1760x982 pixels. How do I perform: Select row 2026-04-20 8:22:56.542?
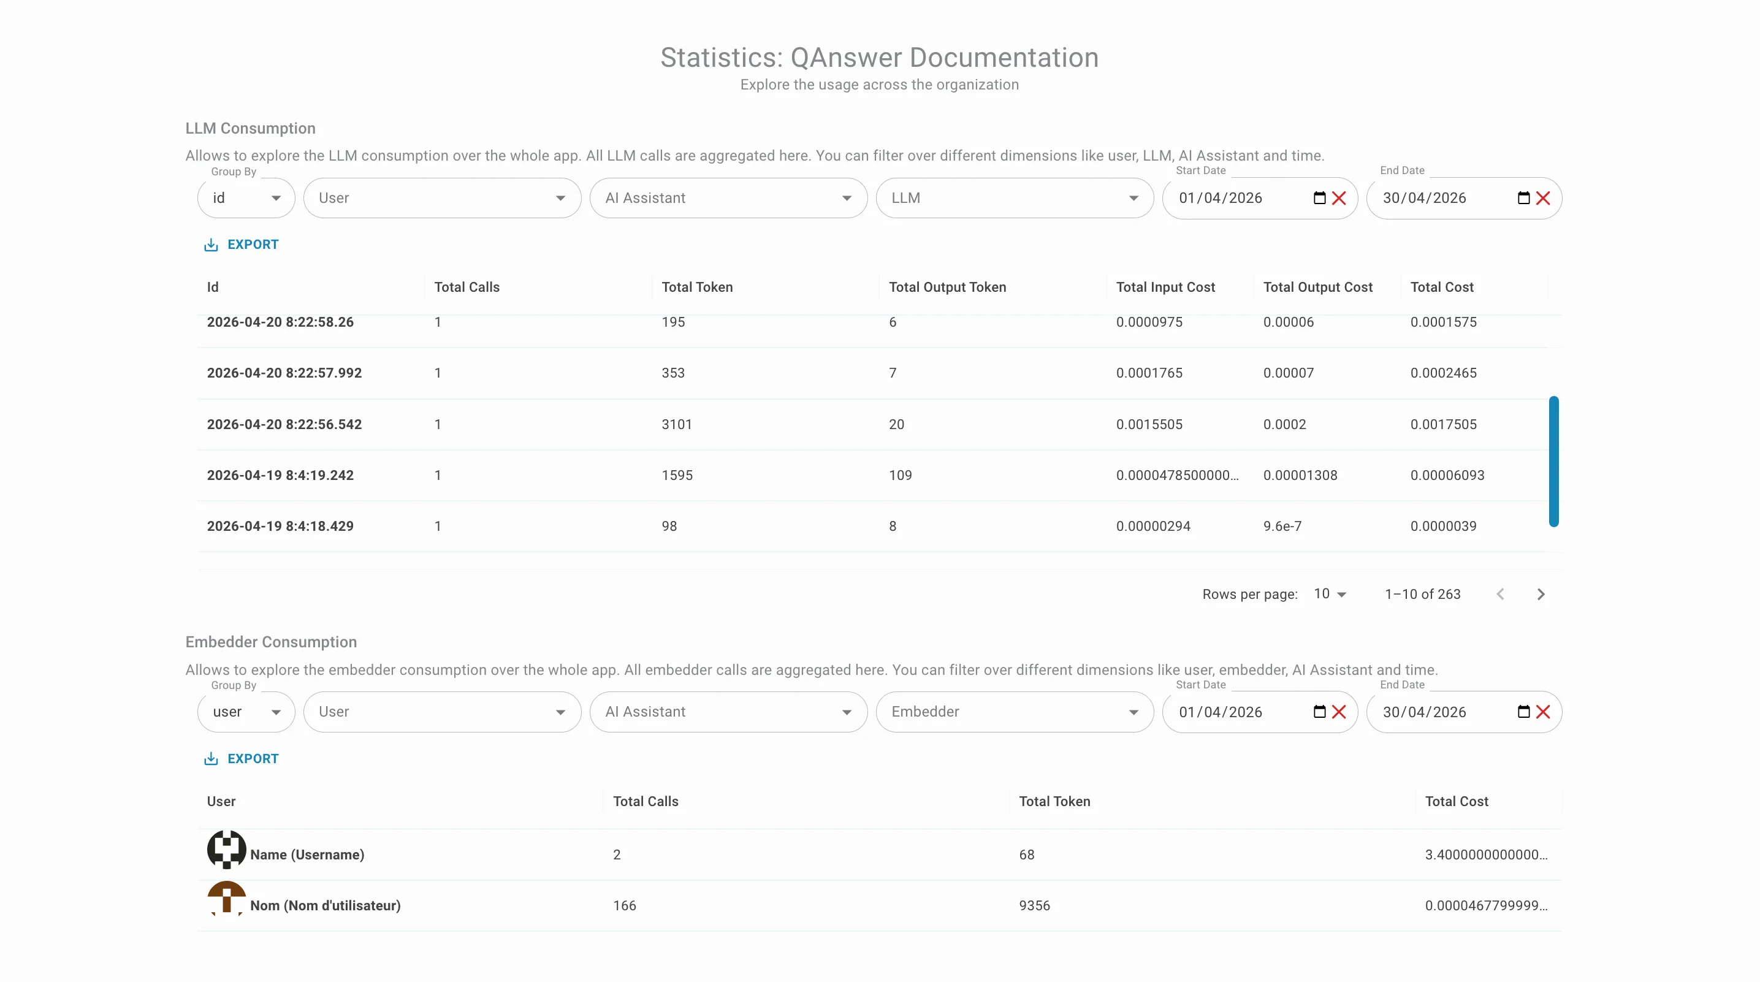pos(872,424)
